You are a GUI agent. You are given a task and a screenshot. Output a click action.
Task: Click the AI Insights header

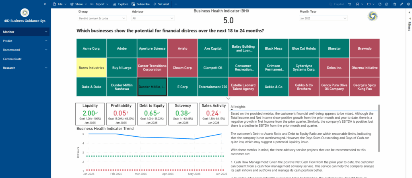pos(238,107)
